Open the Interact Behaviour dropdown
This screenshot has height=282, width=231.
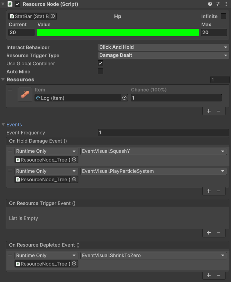click(163, 47)
